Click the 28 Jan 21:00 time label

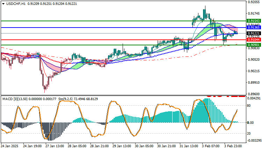tap(100, 146)
